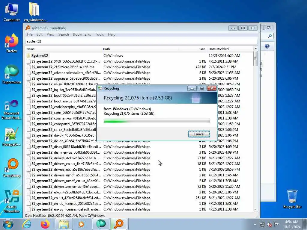Sort results by the Name column
307x230 pixels.
[64, 49]
